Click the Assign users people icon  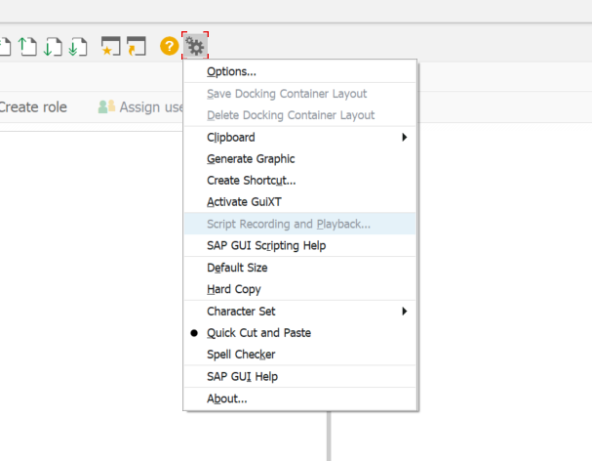[106, 106]
